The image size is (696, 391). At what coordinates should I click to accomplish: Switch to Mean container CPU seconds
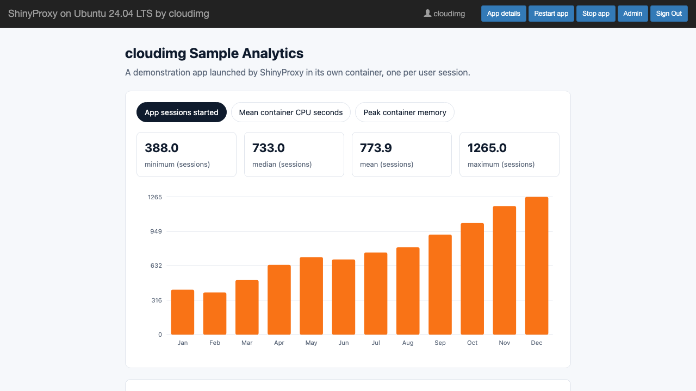[291, 112]
